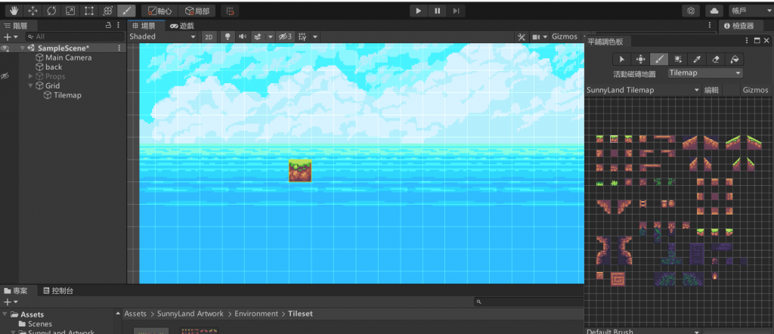Switch to the 場景 Scene tab
774x334 pixels.
coord(144,26)
